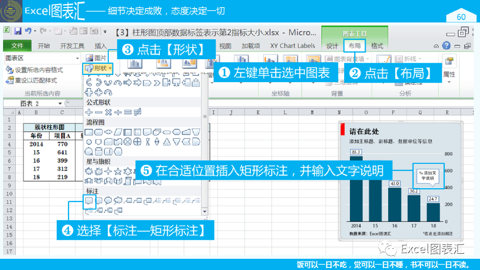The width and height of the screenshot is (480, 270).
Task: Open the 文件 (File) tab
Action: [x=17, y=45]
